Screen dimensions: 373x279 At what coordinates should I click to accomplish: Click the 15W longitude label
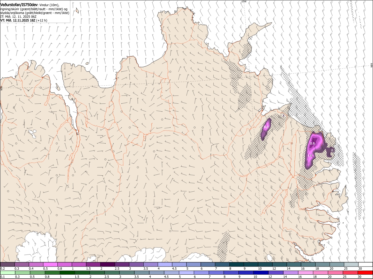tap(244, 1)
